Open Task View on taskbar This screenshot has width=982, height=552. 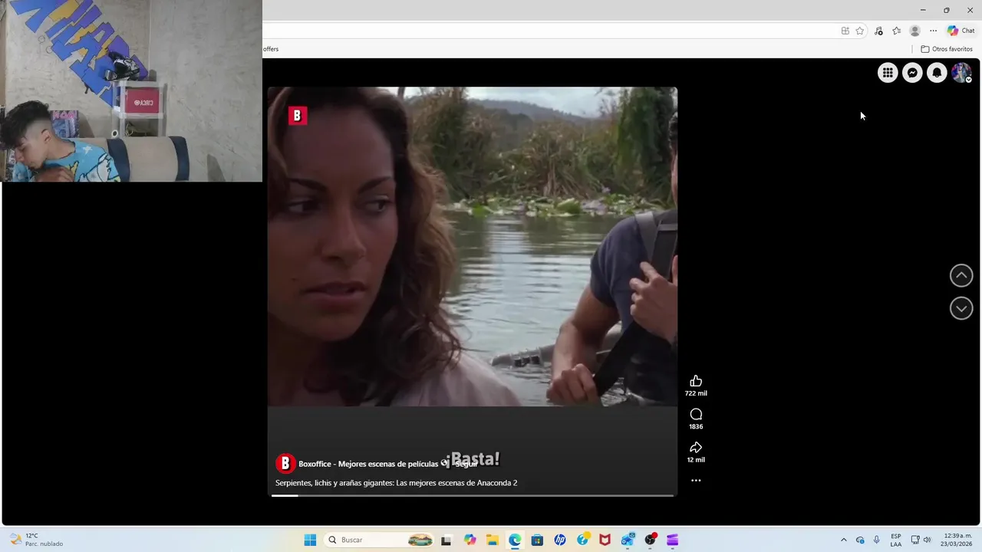click(446, 540)
